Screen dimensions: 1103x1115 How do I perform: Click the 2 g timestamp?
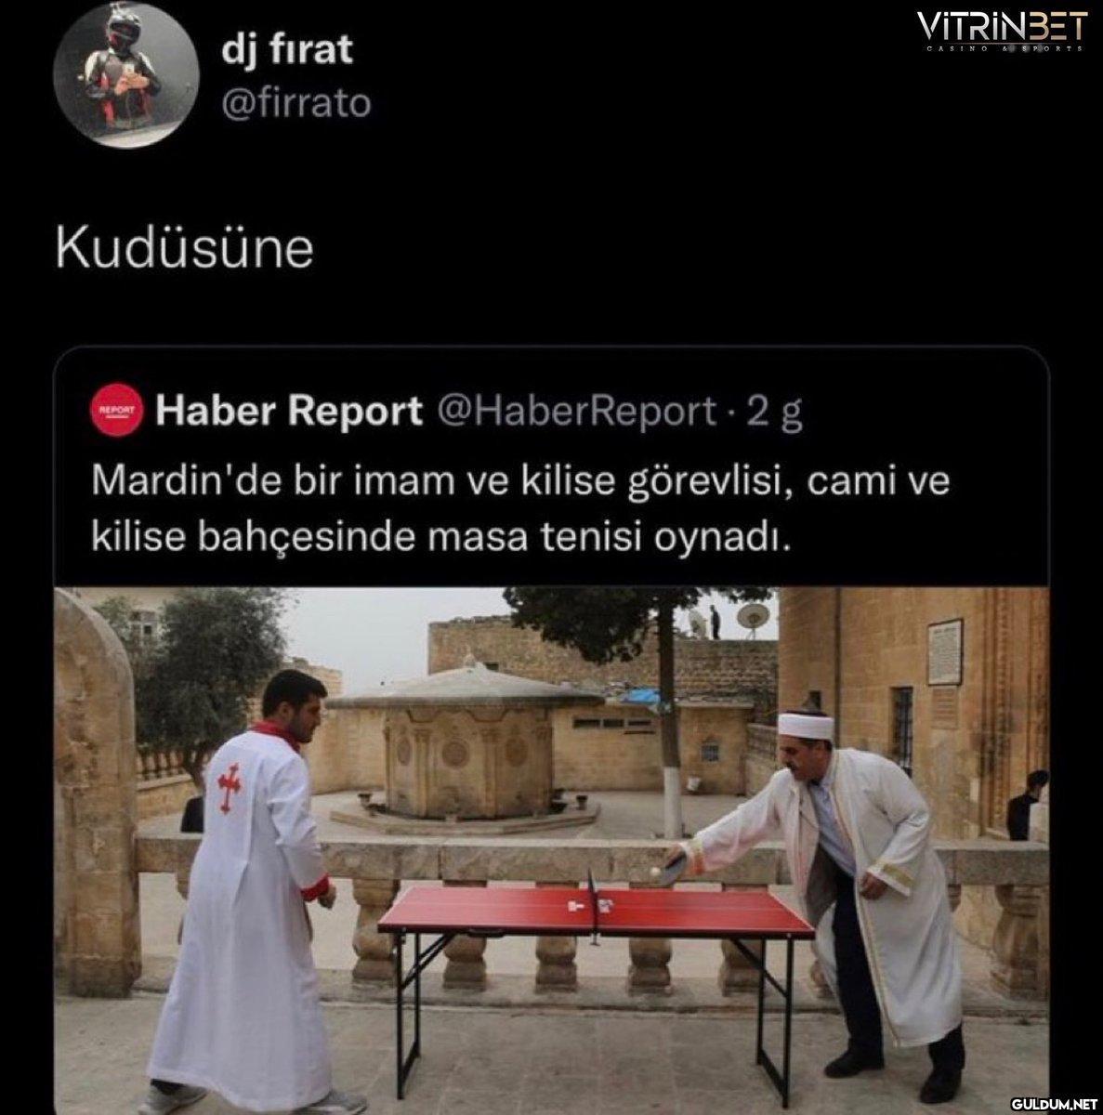pyautogui.click(x=775, y=412)
